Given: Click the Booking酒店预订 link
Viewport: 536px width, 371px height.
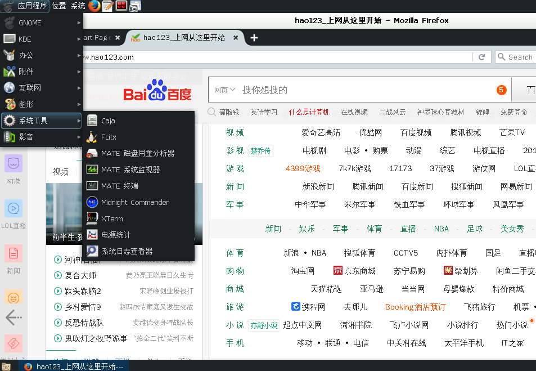Looking at the screenshot, I should pos(415,307).
